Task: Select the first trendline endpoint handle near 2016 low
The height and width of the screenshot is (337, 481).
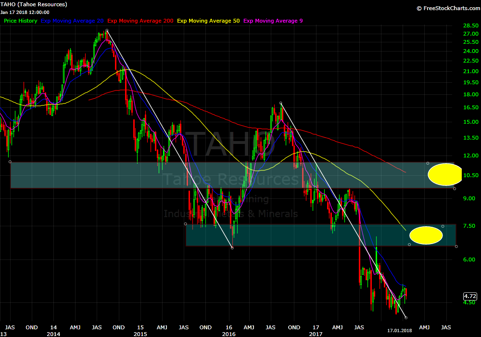Action: point(232,247)
